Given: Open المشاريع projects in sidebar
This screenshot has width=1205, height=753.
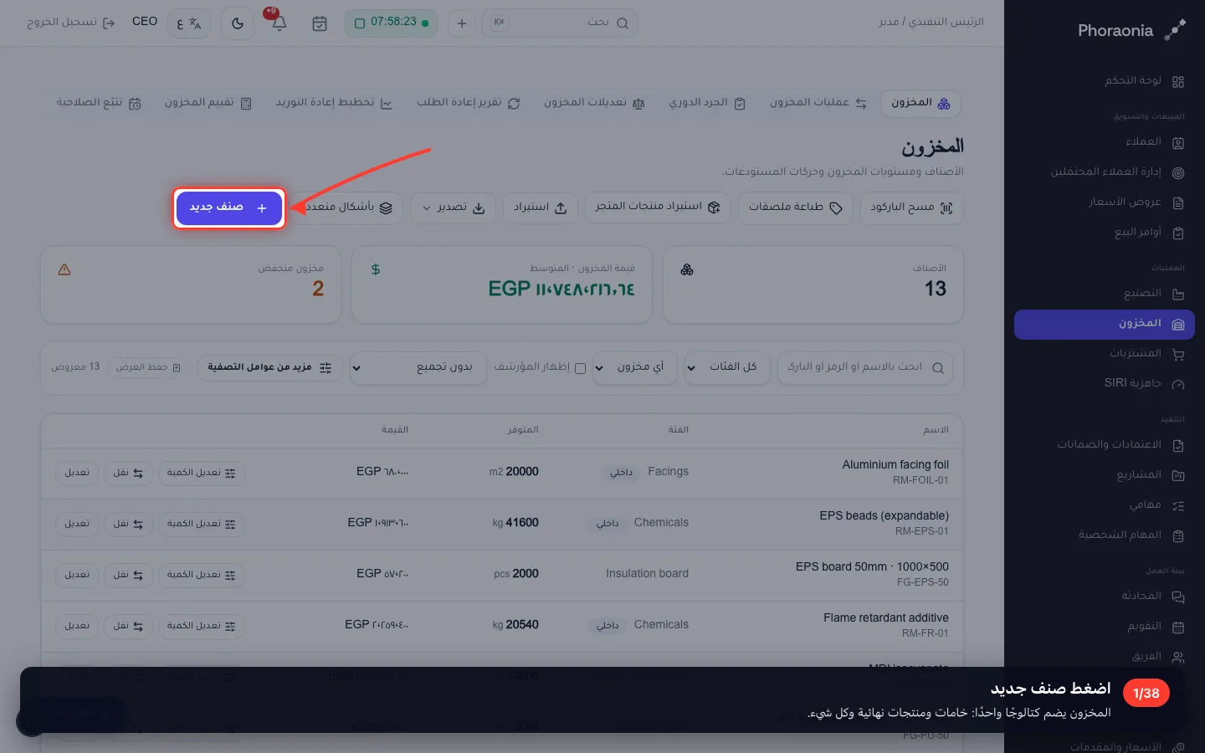Looking at the screenshot, I should 1105,475.
